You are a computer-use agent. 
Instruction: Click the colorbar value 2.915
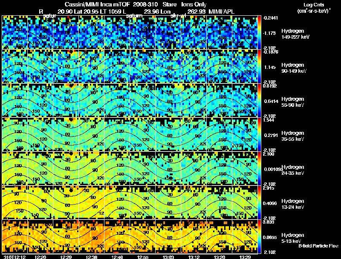[269, 188]
